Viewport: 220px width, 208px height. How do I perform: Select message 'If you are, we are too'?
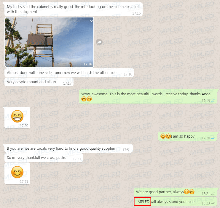(68, 148)
